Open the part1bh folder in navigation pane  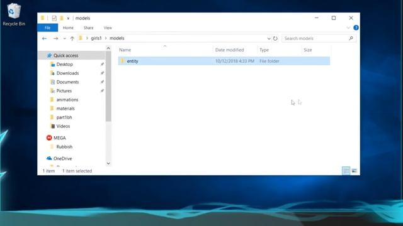pyautogui.click(x=64, y=117)
